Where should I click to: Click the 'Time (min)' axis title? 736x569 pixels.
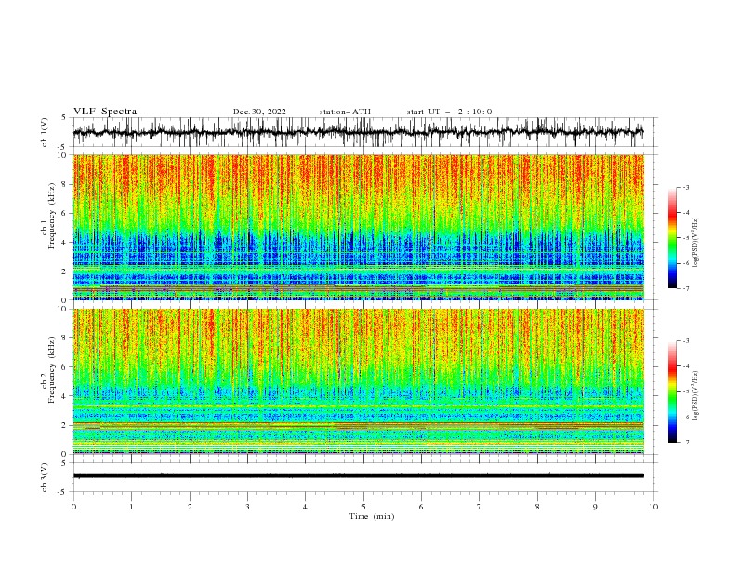(x=372, y=516)
